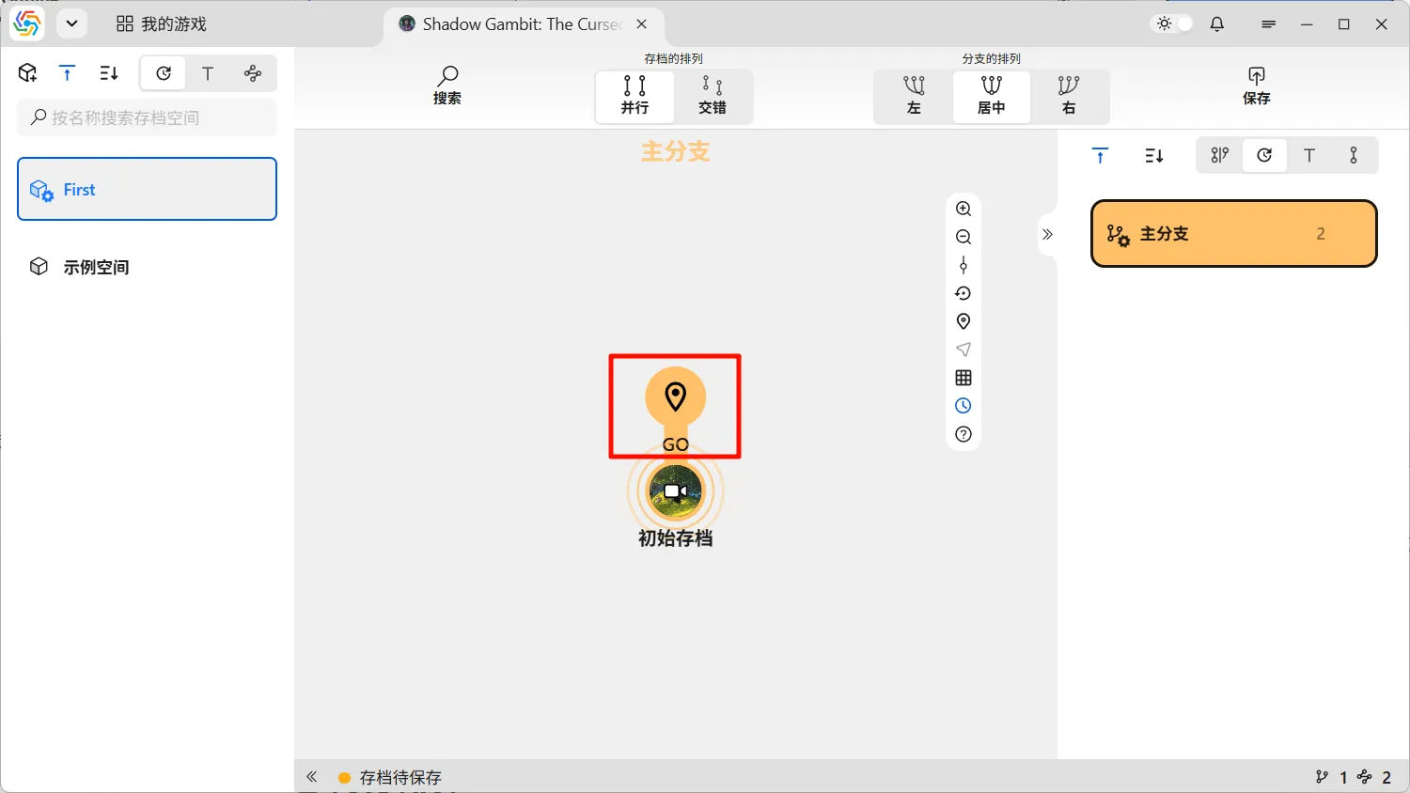Viewport: 1410px width, 793px height.
Task: Select 左 branch alignment option
Action: pyautogui.click(x=914, y=96)
